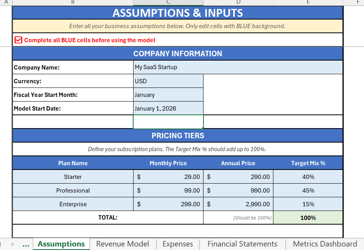Click the green 100% total cell

(308, 218)
